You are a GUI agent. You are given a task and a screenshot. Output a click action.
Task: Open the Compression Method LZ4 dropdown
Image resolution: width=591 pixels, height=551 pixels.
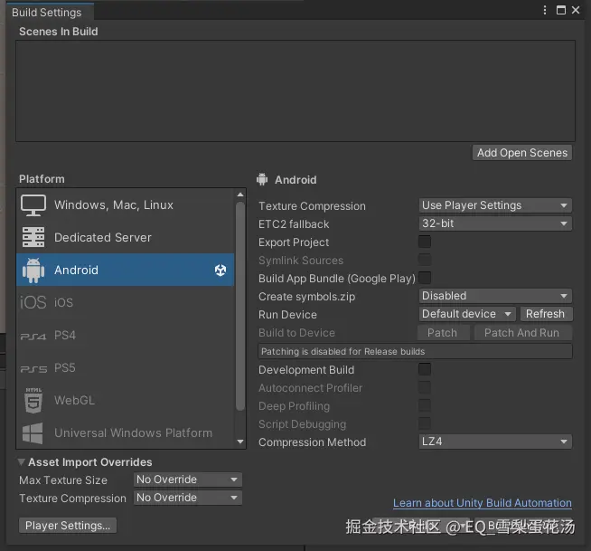495,442
